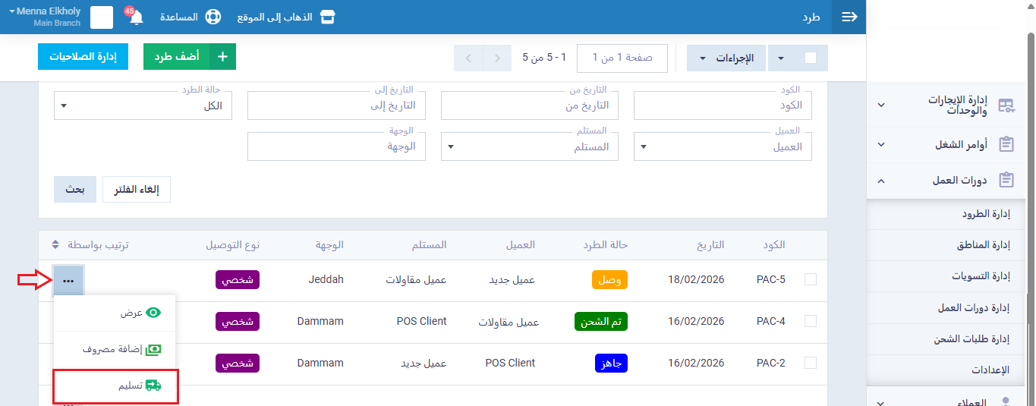Click the الكود code input field
The width and height of the screenshot is (1036, 406).
tap(723, 105)
